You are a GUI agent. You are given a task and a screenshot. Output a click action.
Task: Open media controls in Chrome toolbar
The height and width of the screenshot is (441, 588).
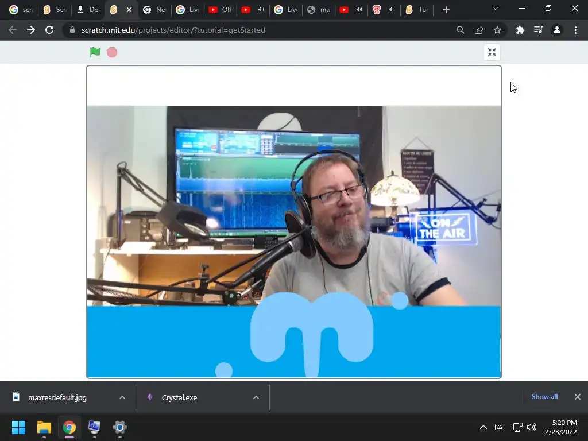[539, 30]
